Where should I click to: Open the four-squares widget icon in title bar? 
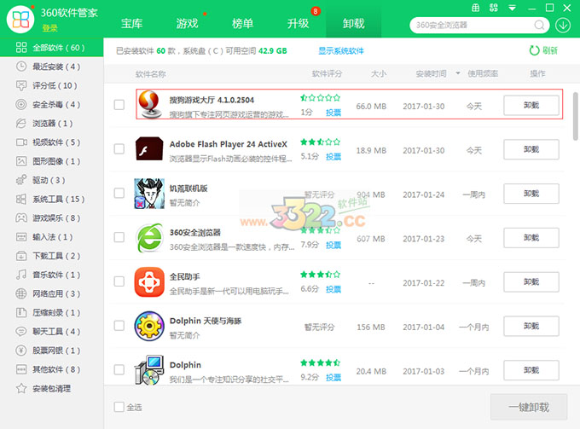[x=494, y=8]
